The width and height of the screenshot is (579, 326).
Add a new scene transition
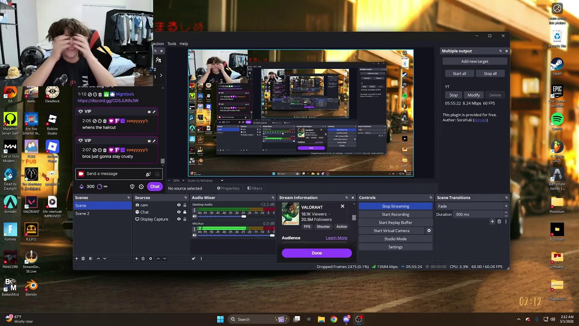[492, 221]
